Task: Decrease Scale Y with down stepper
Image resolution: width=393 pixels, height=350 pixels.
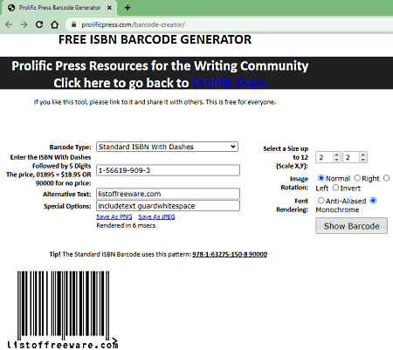Action: coord(362,160)
